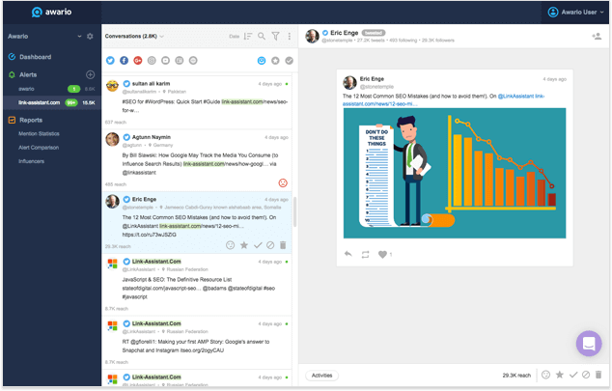Like the Eric Enge tweet
612x391 pixels.
tap(382, 255)
